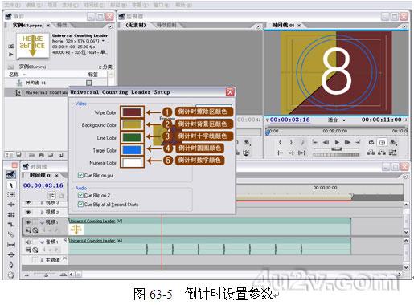Image resolution: width=414 pixels, height=305 pixels.
Task: Select the Slide tool in toolbox
Action: (11, 254)
